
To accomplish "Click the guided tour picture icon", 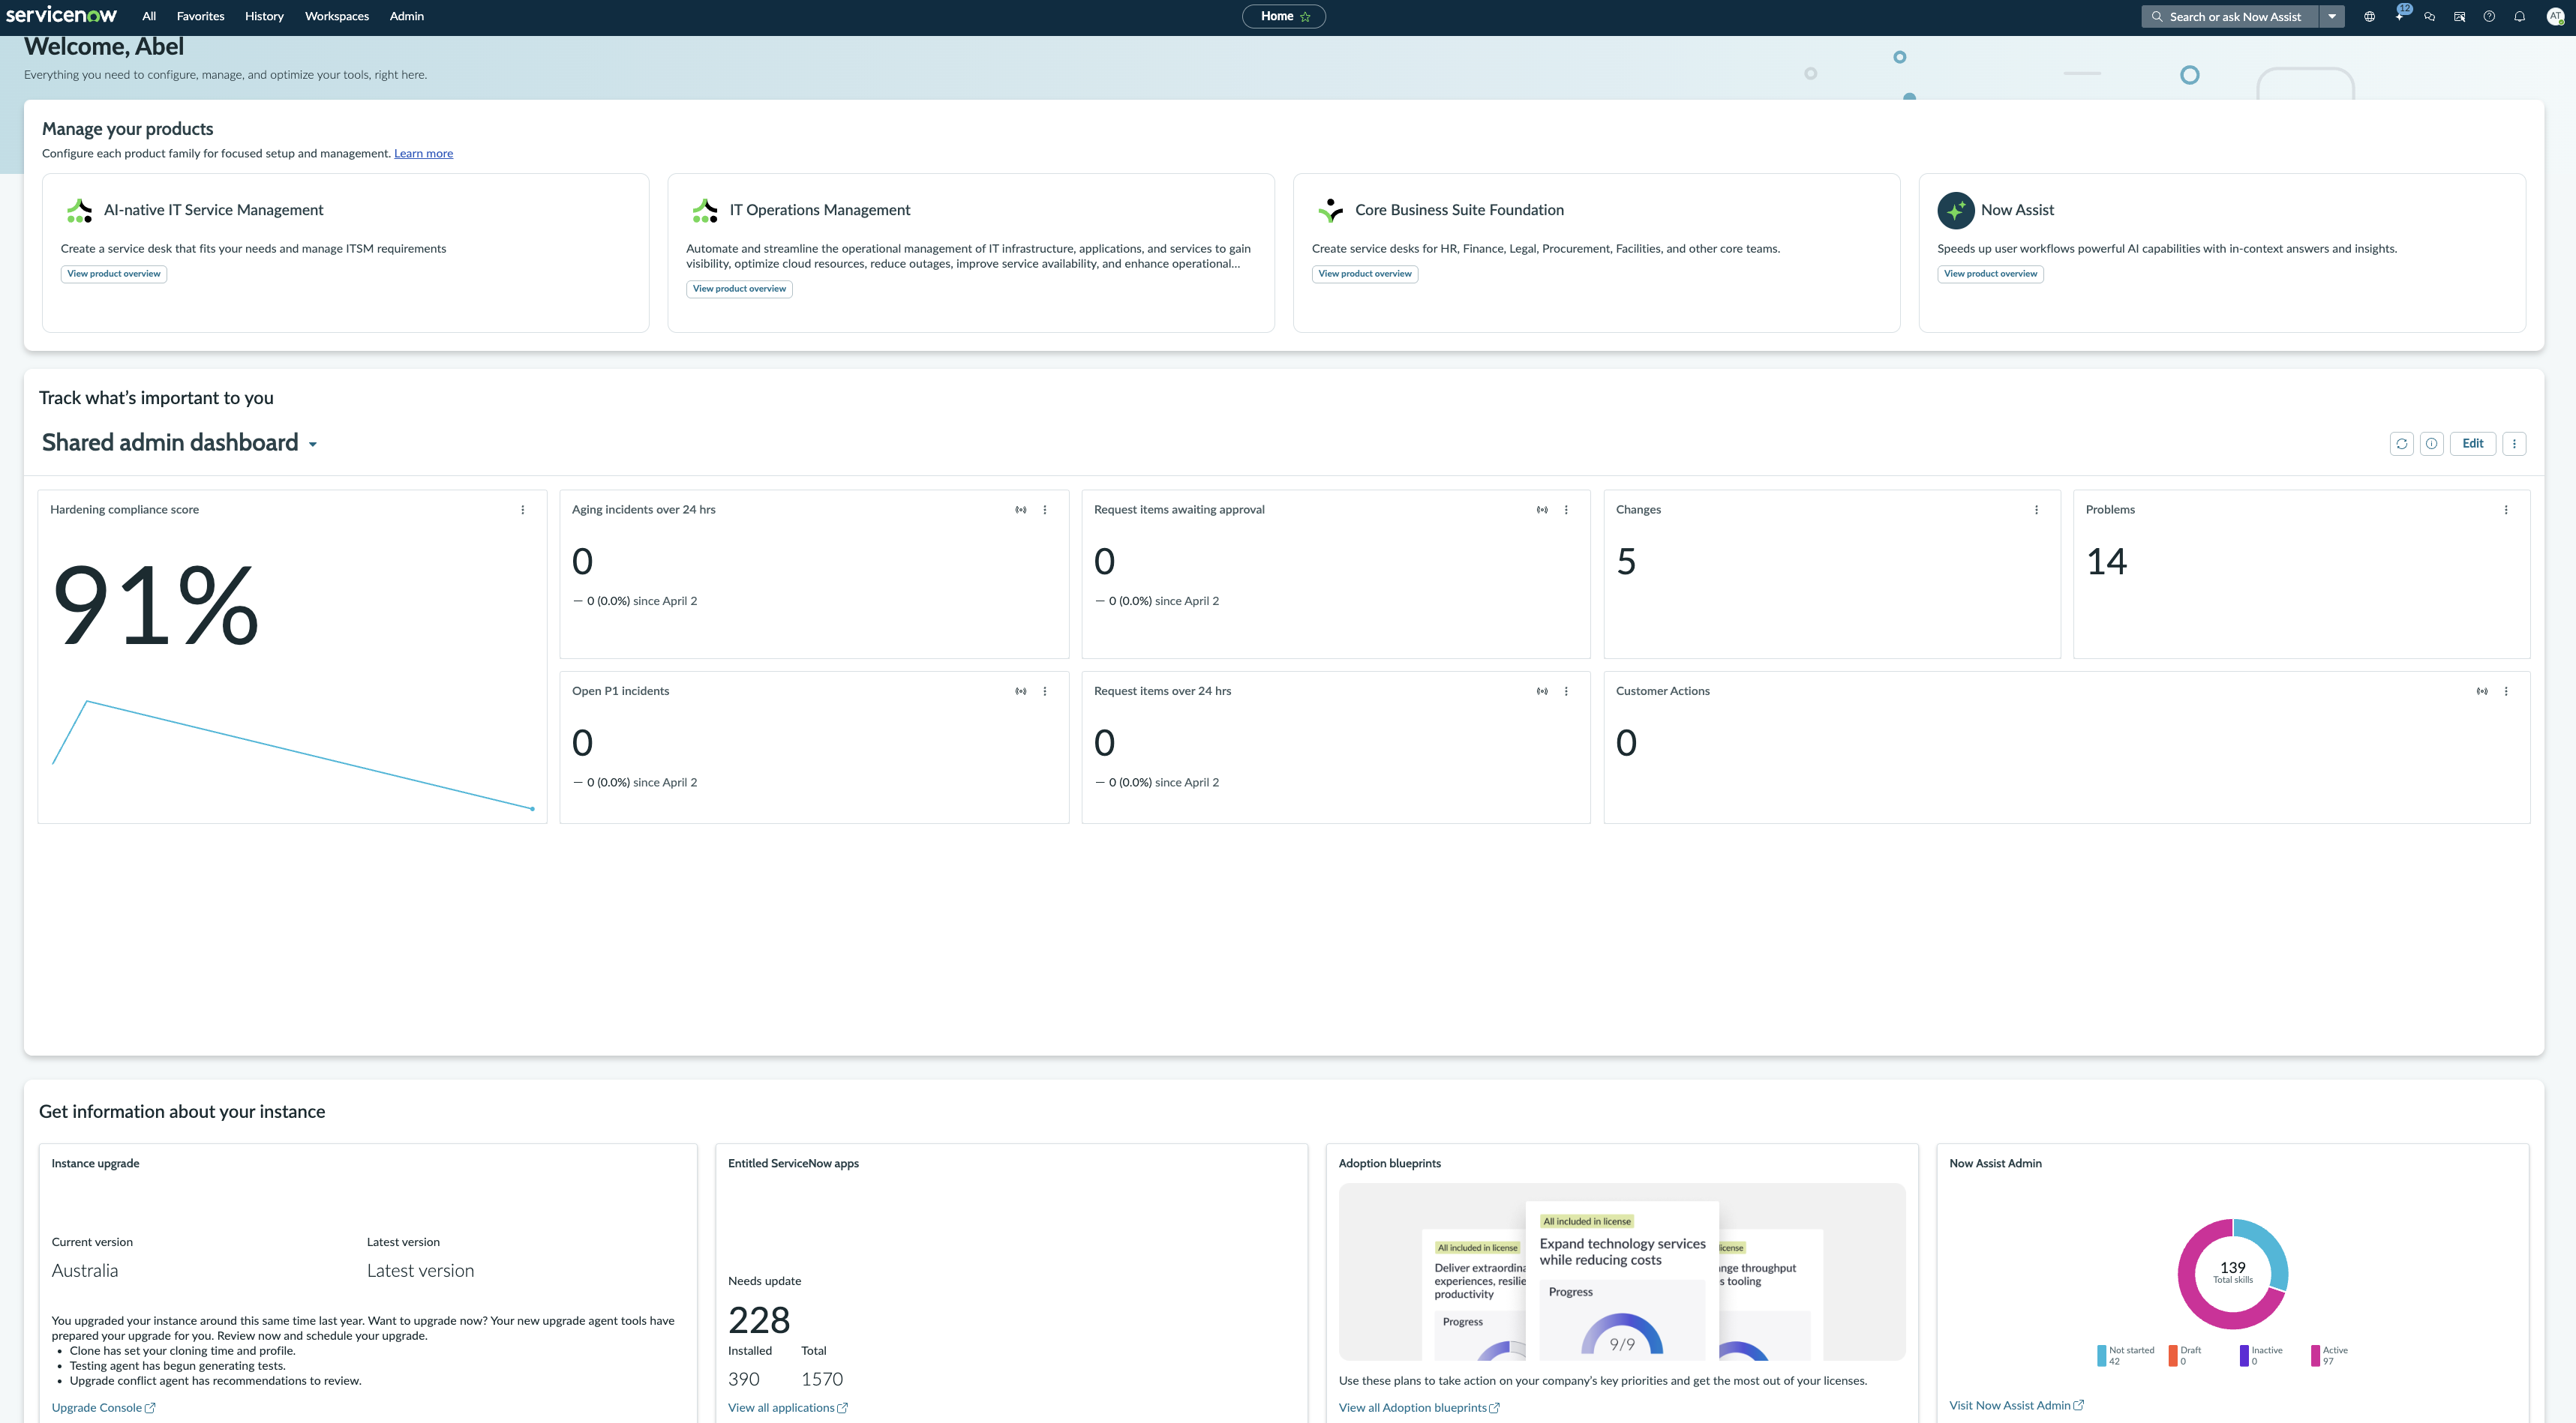I will pos(2459,16).
